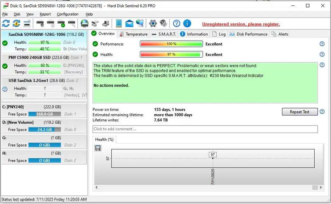Click the help icon beside Repeat Test button
Screen dimensions: 331x204
point(322,112)
